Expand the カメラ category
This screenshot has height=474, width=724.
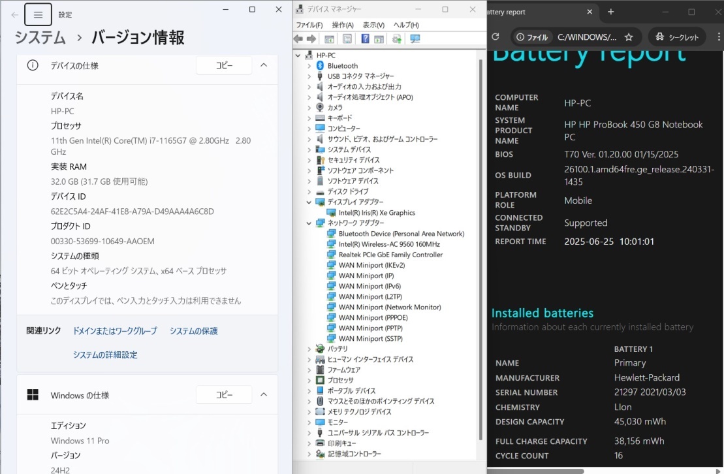coord(309,108)
